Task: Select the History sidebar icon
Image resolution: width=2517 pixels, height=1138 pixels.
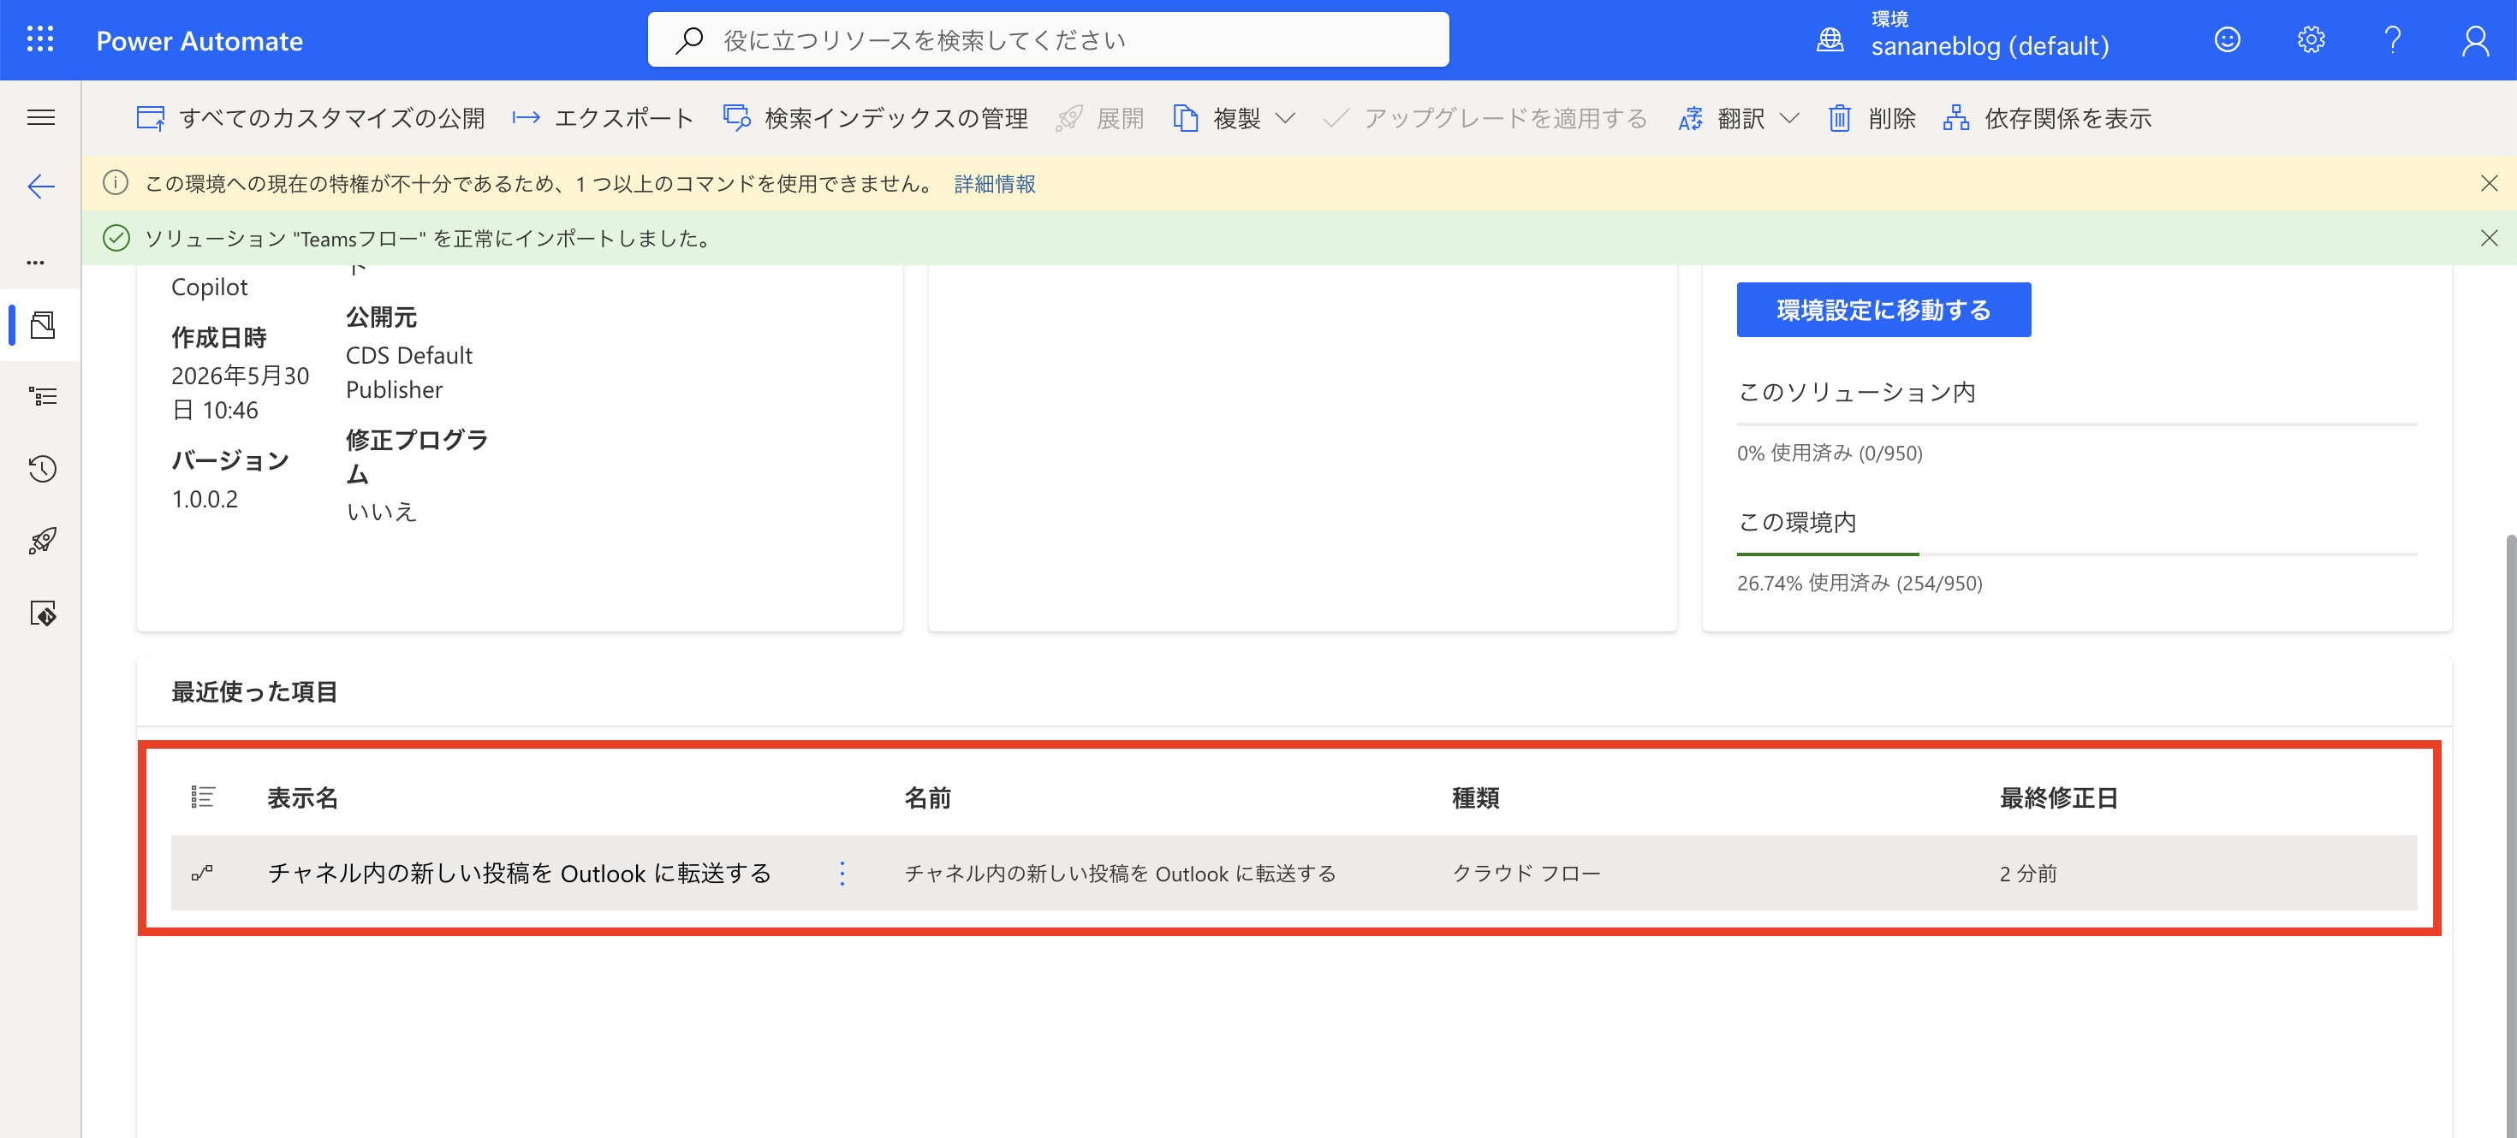Action: 42,469
